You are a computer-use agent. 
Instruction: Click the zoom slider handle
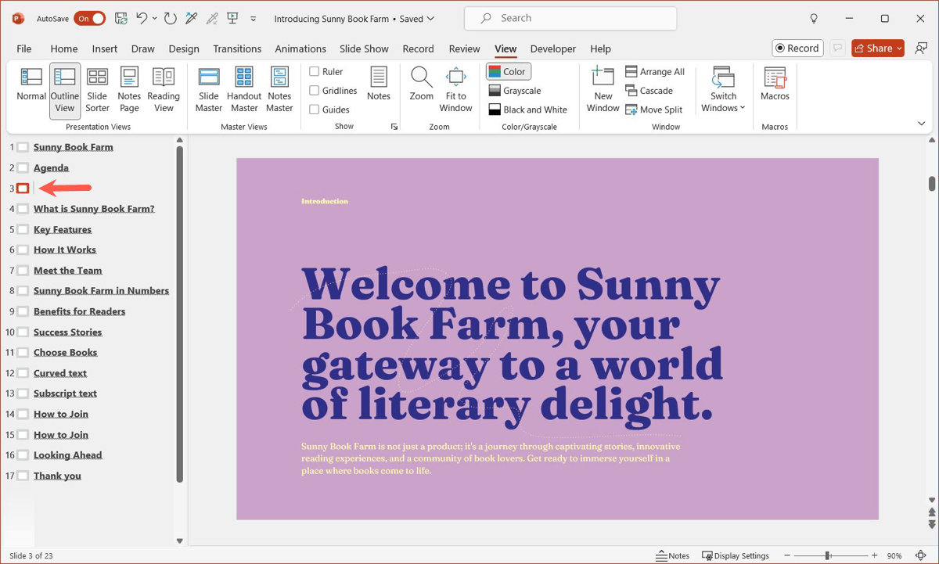828,555
